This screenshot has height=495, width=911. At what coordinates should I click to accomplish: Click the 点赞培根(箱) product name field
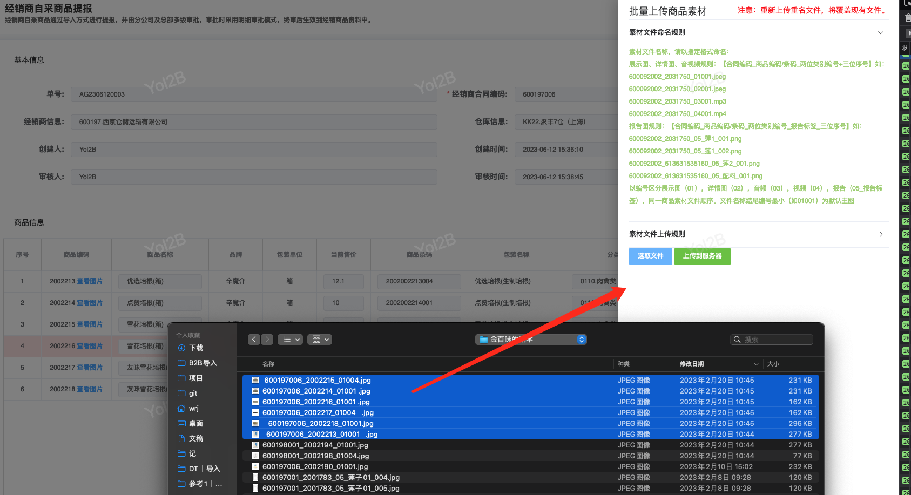pyautogui.click(x=160, y=303)
